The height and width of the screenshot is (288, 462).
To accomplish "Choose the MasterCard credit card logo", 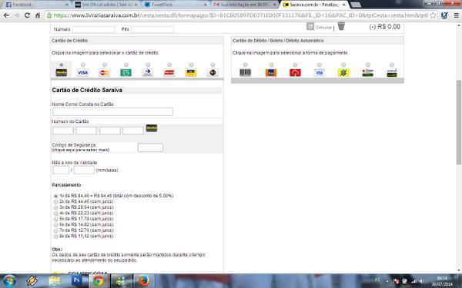I will click(104, 72).
